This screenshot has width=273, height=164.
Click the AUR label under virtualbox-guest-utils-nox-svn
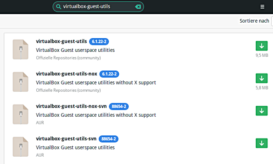40,123
